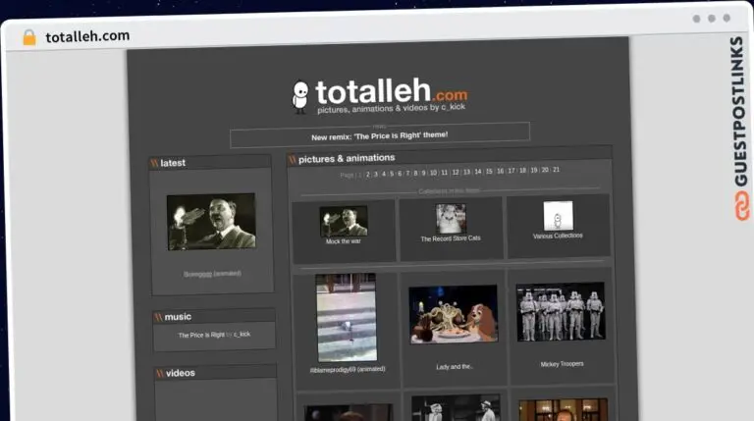Image resolution: width=754 pixels, height=421 pixels.
Task: Go to page 10 of pictures
Action: (433, 173)
